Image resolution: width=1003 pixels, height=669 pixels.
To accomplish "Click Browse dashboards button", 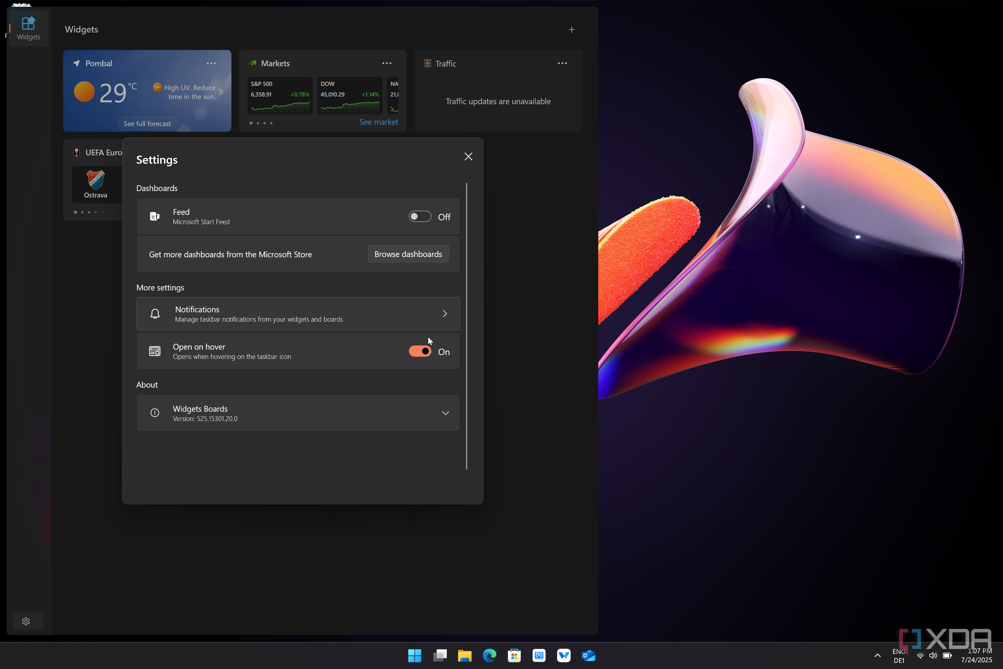I will click(408, 254).
